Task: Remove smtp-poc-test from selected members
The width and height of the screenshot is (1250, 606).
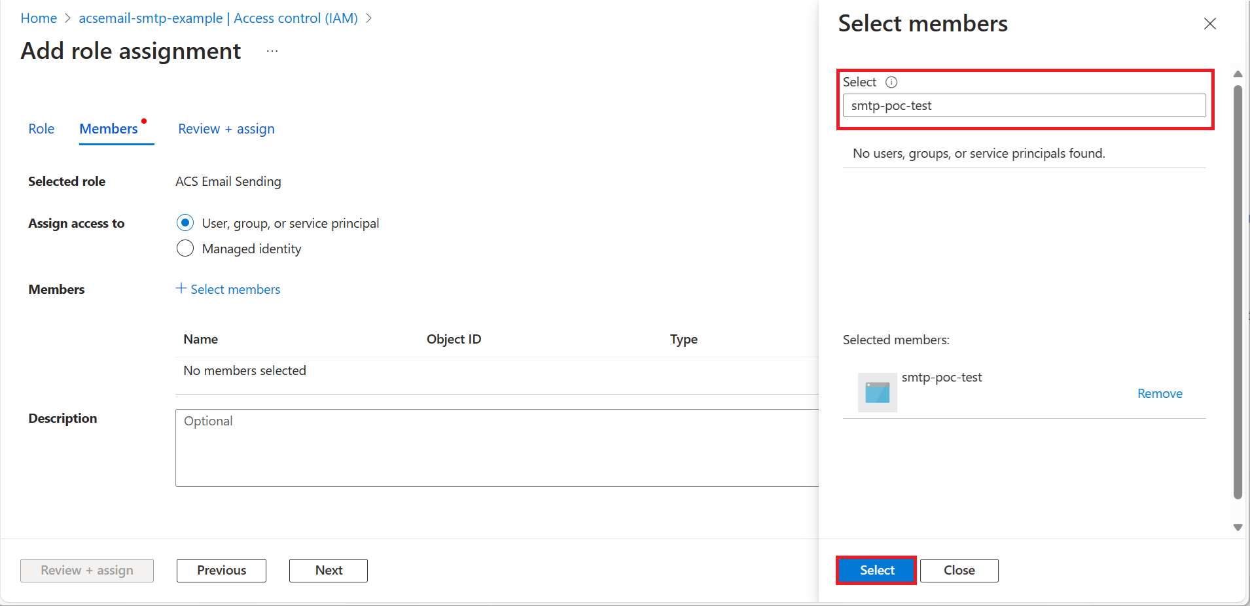Action: 1159,393
